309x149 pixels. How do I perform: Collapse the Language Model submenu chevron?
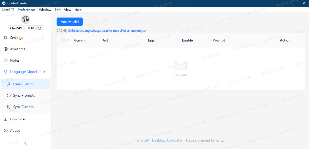click(44, 72)
